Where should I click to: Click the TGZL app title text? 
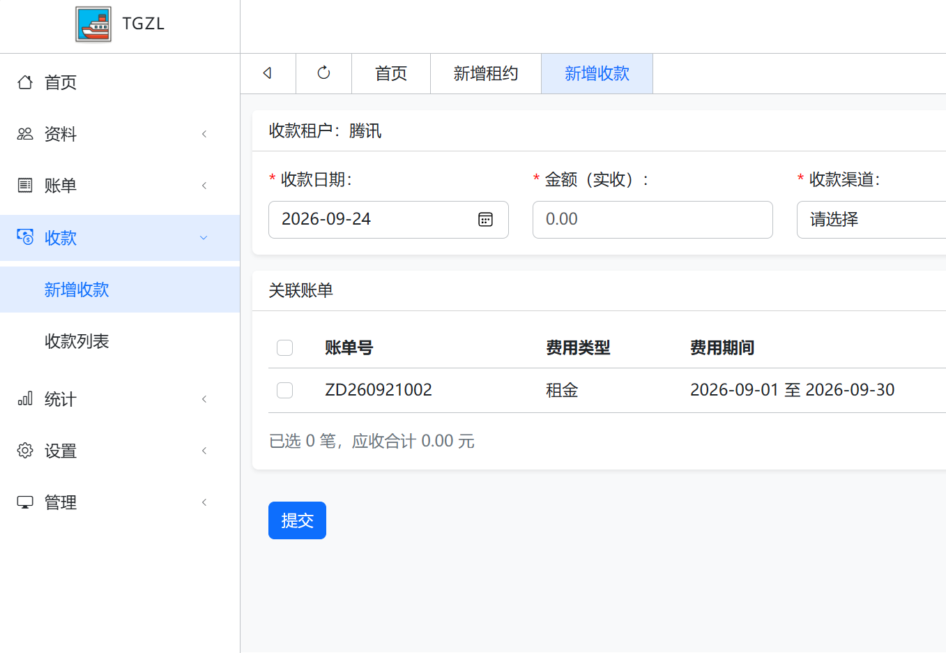tap(144, 24)
